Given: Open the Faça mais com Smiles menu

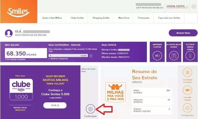Looking at the screenshot, I should tap(169, 18).
